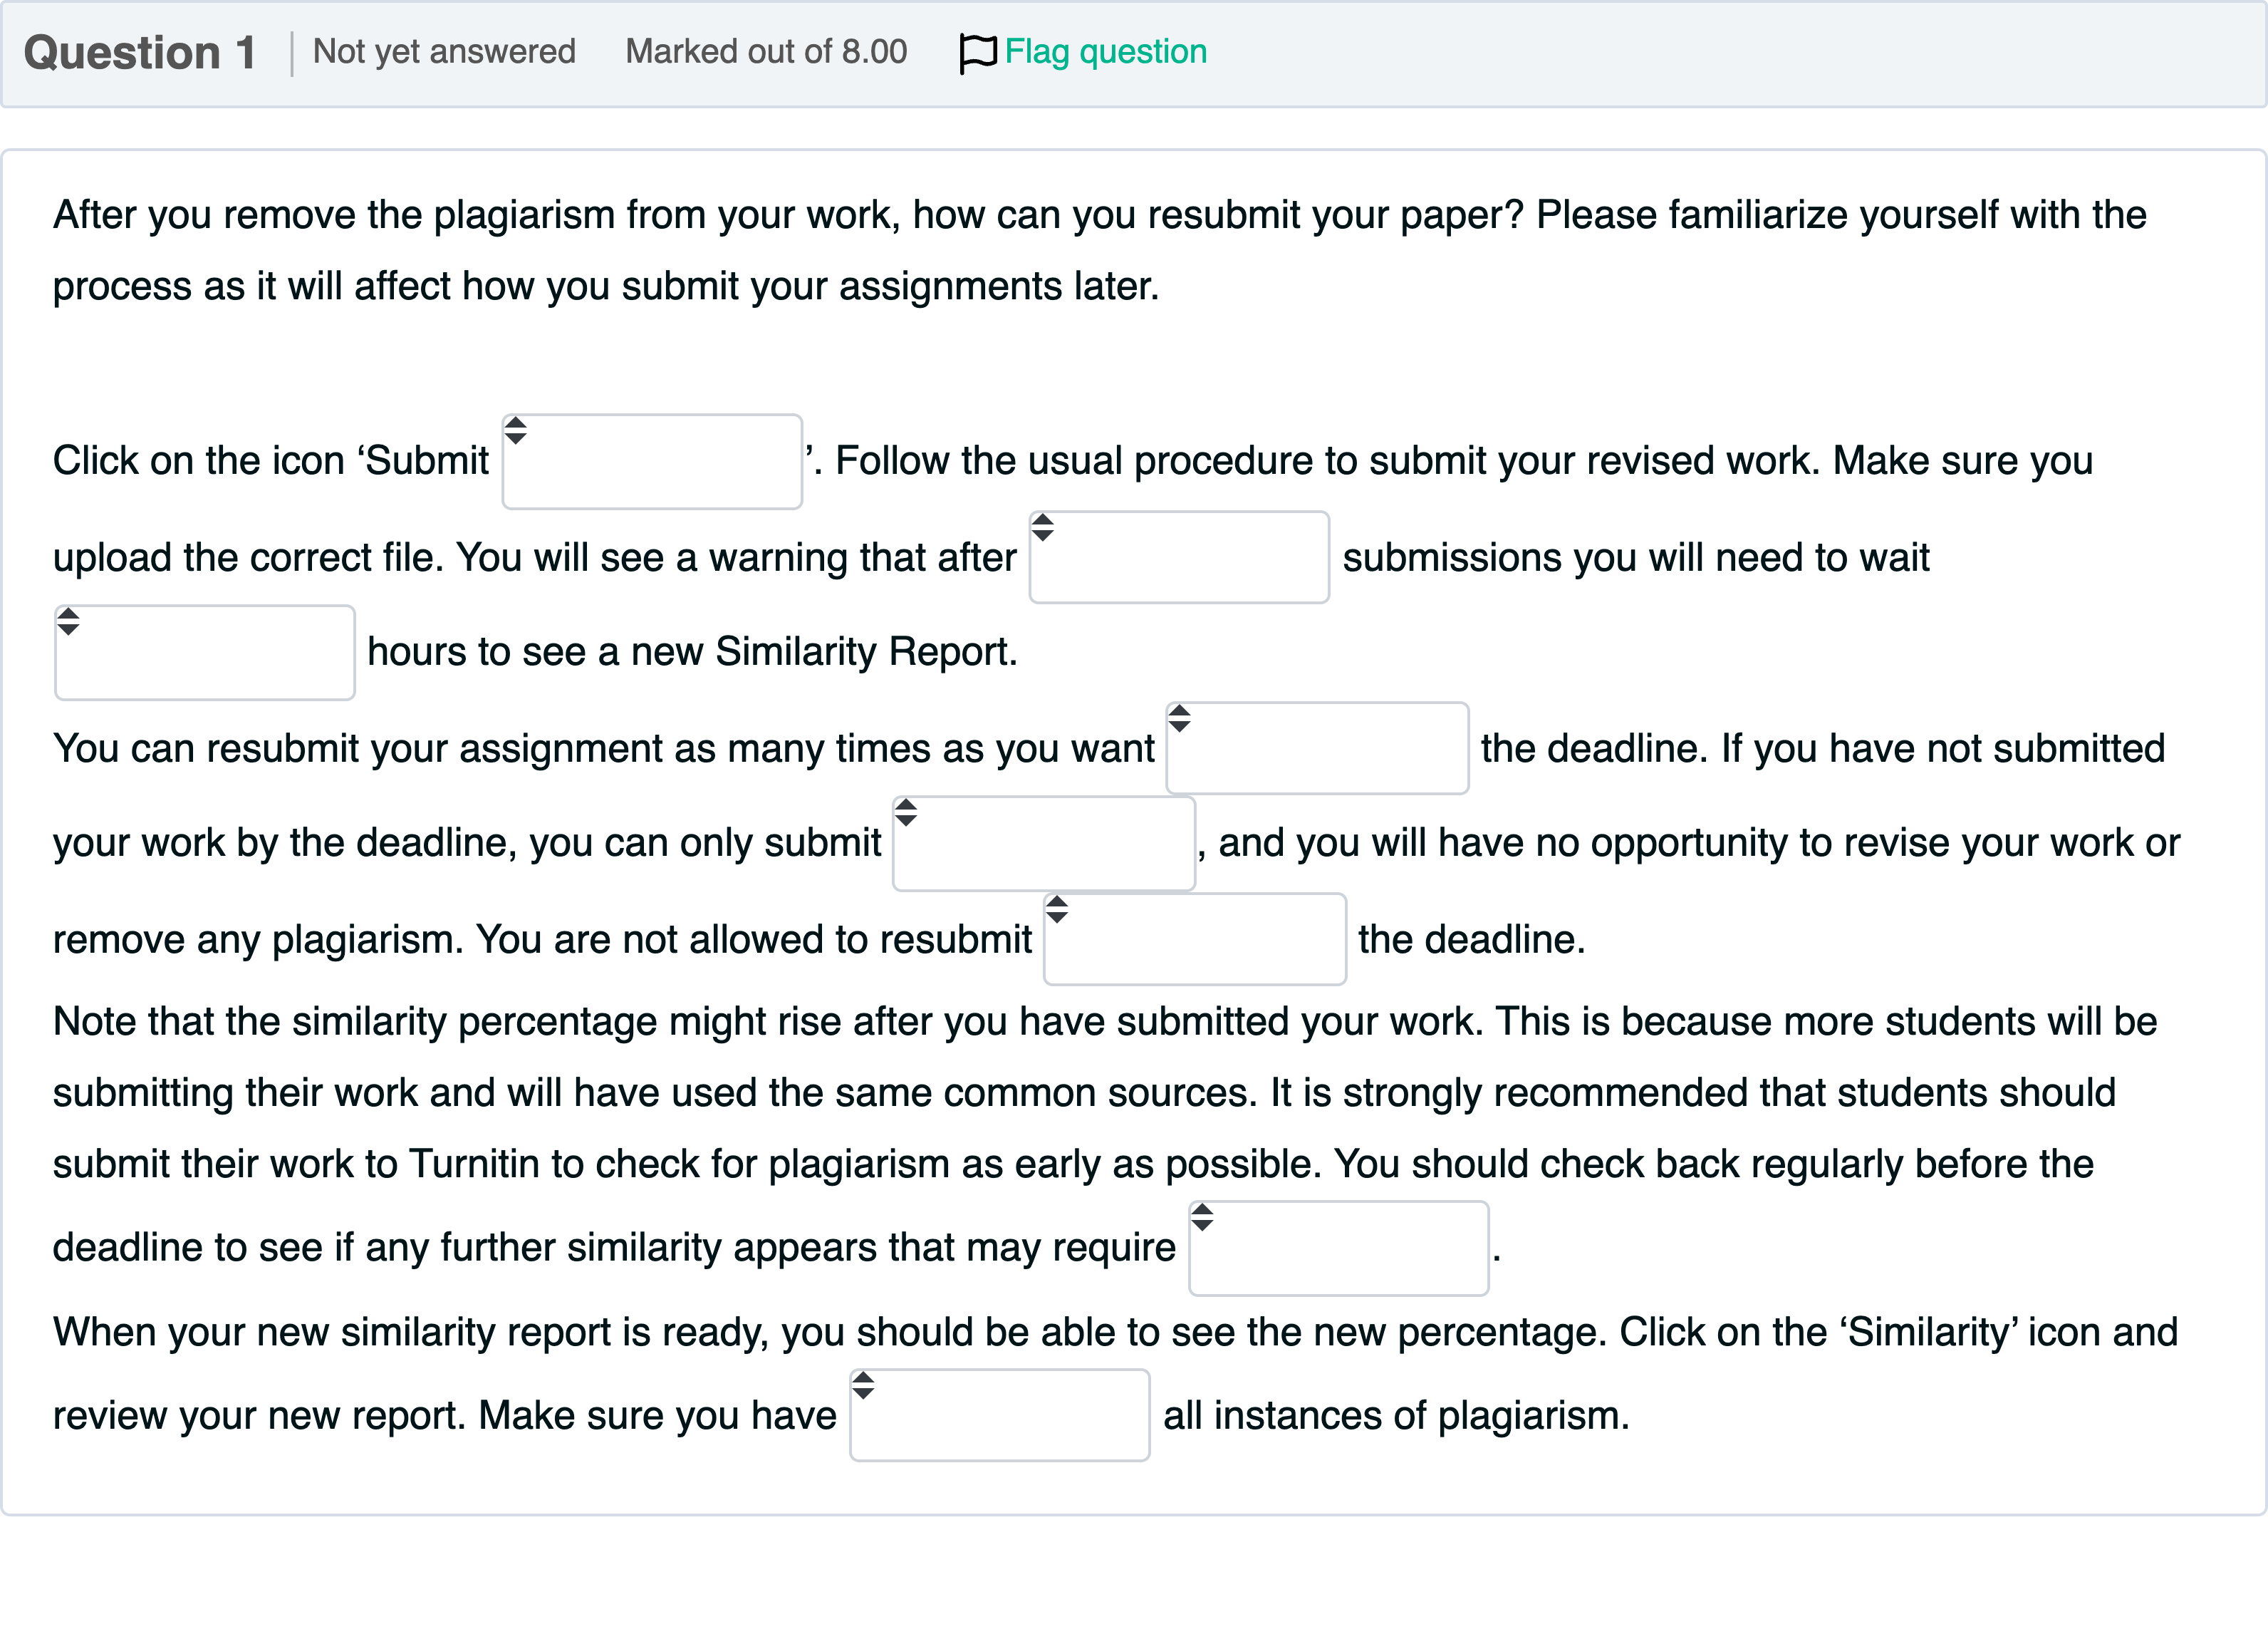Click the arrow icon on the 'Make sure you have' dropdown
The image size is (2268, 1639).
pyautogui.click(x=863, y=1386)
